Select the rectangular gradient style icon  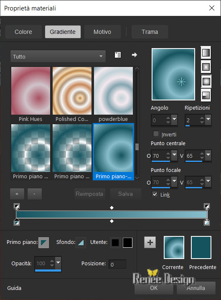pyautogui.click(x=206, y=67)
